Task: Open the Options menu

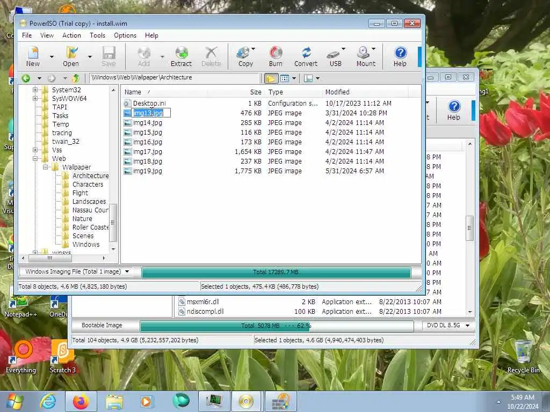Action: pyautogui.click(x=125, y=35)
